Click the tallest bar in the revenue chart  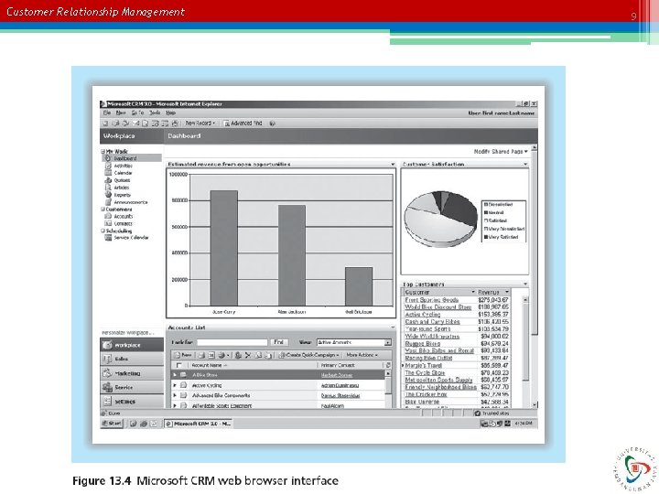[224, 248]
